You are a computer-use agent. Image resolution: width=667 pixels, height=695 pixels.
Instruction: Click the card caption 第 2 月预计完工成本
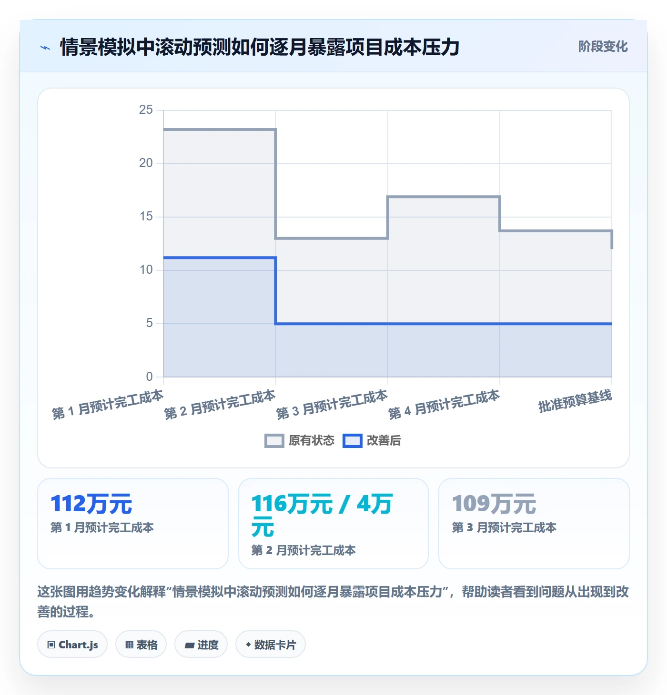[x=303, y=550]
